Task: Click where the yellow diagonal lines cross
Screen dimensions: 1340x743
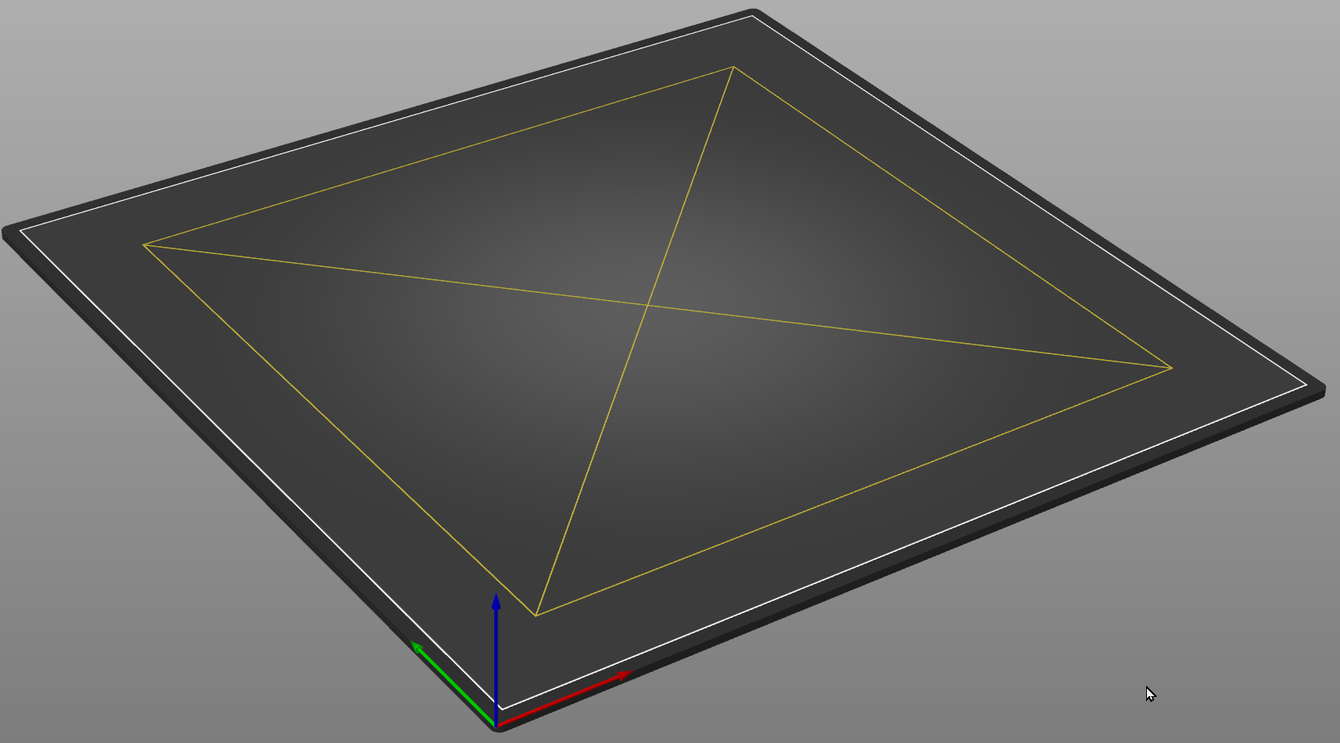Action: pyautogui.click(x=648, y=305)
